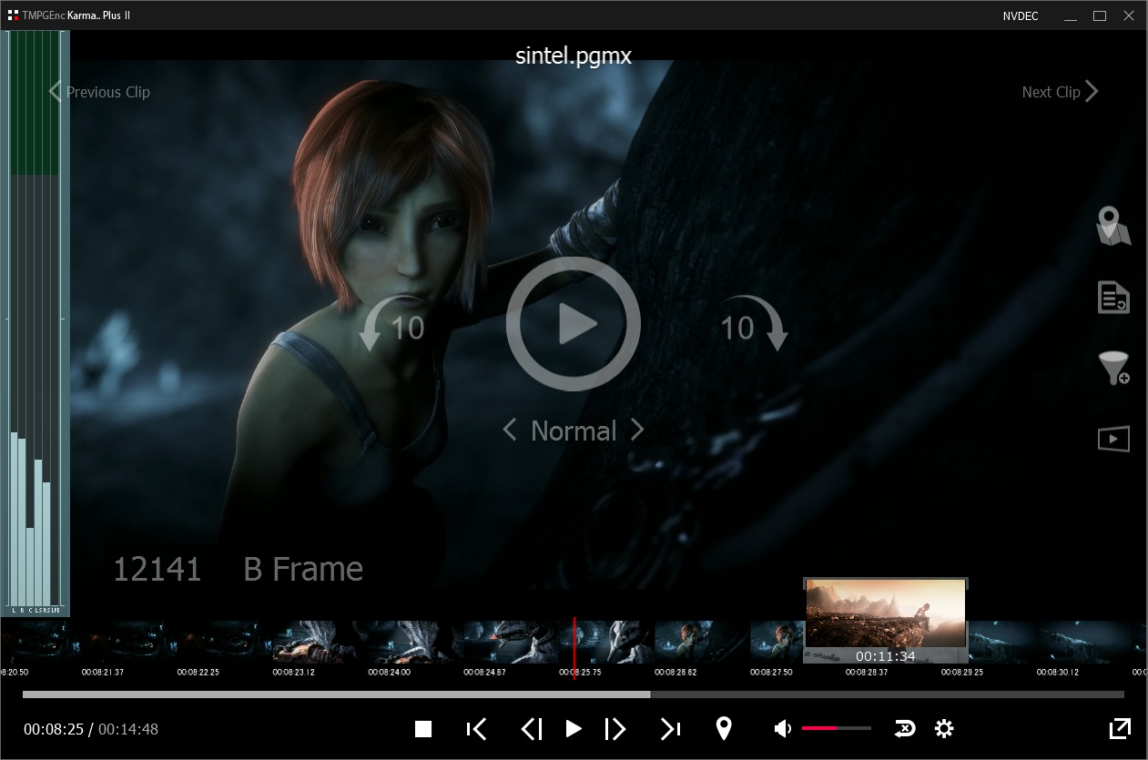The height and width of the screenshot is (760, 1148).
Task: Go to Previous Clip
Action: click(99, 91)
